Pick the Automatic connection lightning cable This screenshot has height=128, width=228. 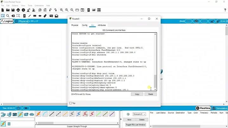point(38,114)
